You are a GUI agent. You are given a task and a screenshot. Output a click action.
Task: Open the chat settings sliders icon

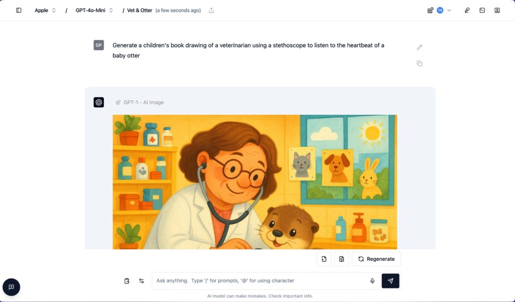pyautogui.click(x=141, y=281)
